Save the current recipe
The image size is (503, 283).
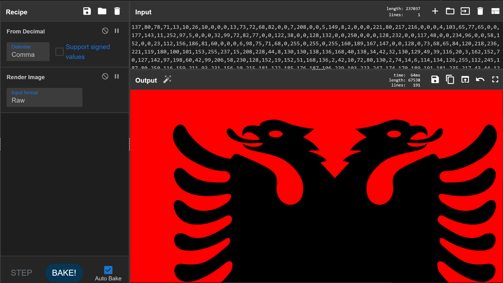coord(87,11)
